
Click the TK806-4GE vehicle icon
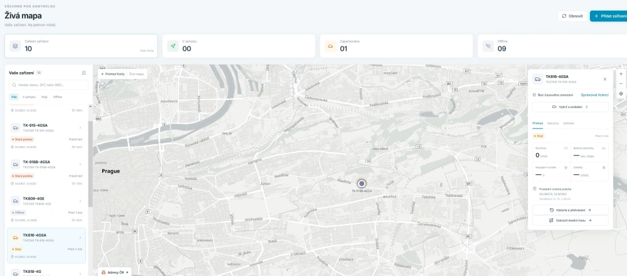15,201
